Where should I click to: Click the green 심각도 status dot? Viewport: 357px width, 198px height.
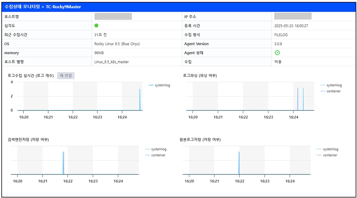(x=96, y=26)
